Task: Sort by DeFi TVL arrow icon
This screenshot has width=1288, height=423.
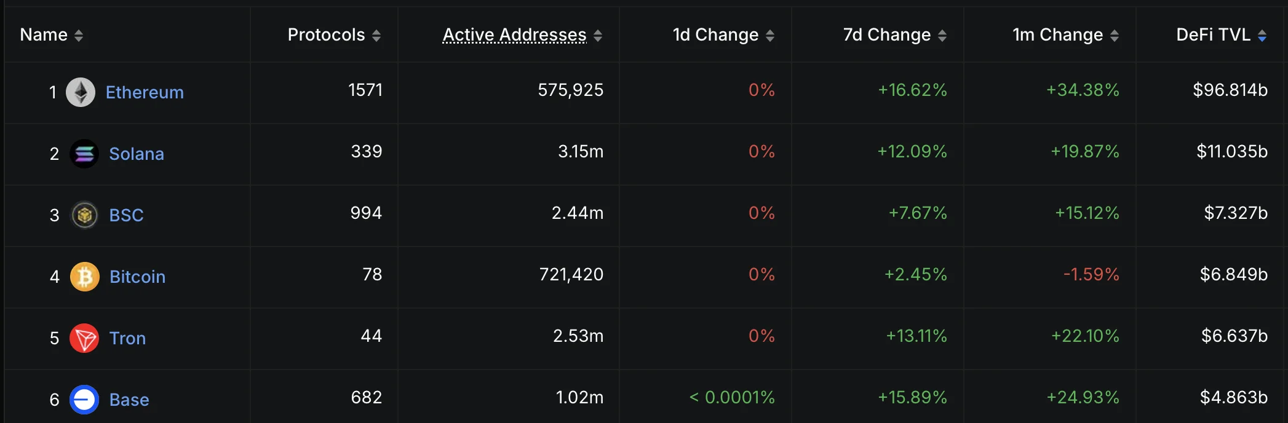Action: click(x=1262, y=36)
